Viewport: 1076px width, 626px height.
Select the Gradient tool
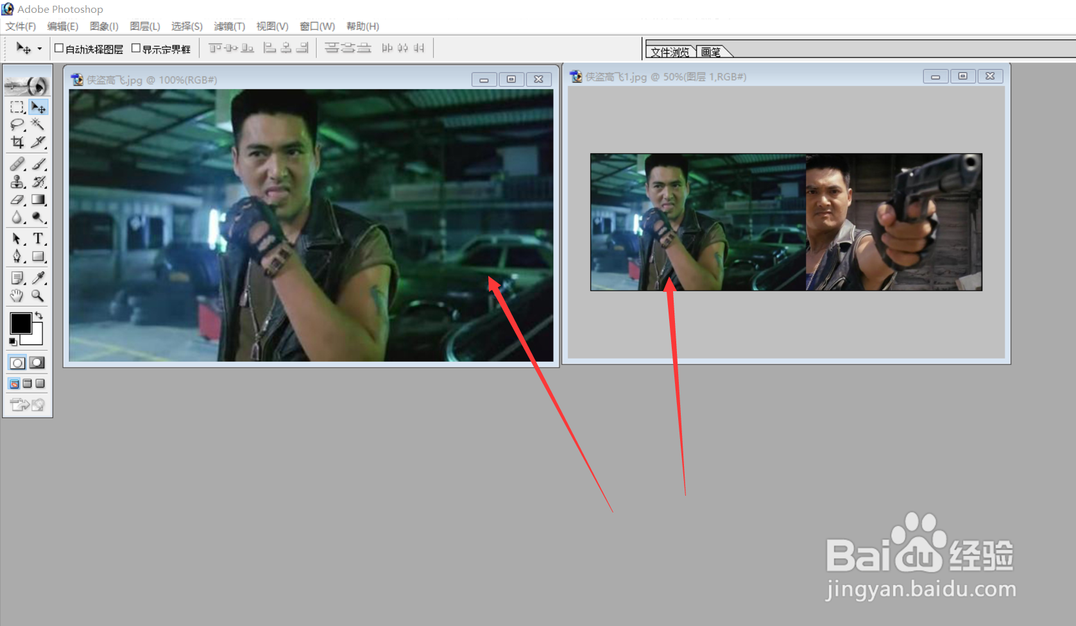tap(38, 200)
